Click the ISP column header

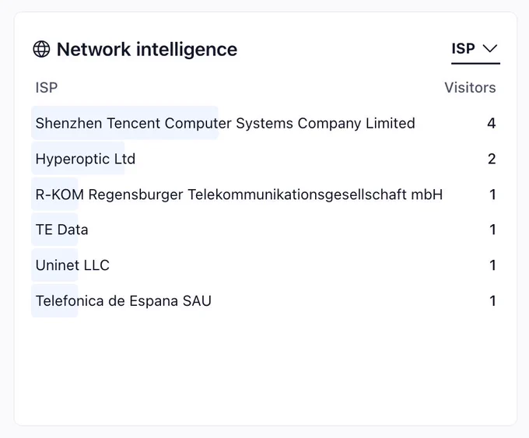coord(47,88)
